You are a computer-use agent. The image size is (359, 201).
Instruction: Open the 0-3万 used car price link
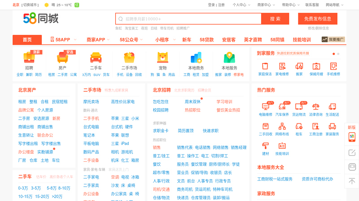23,188
